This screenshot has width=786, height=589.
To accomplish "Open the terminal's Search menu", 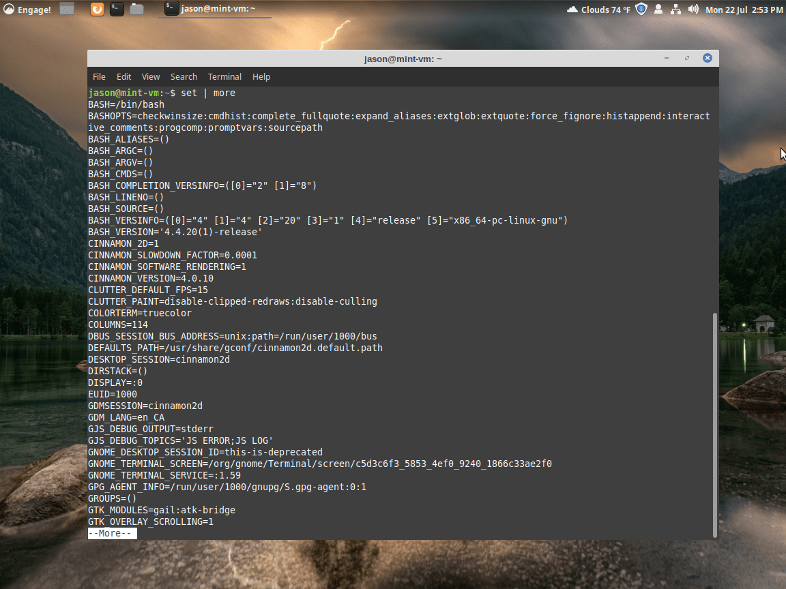I will (184, 77).
